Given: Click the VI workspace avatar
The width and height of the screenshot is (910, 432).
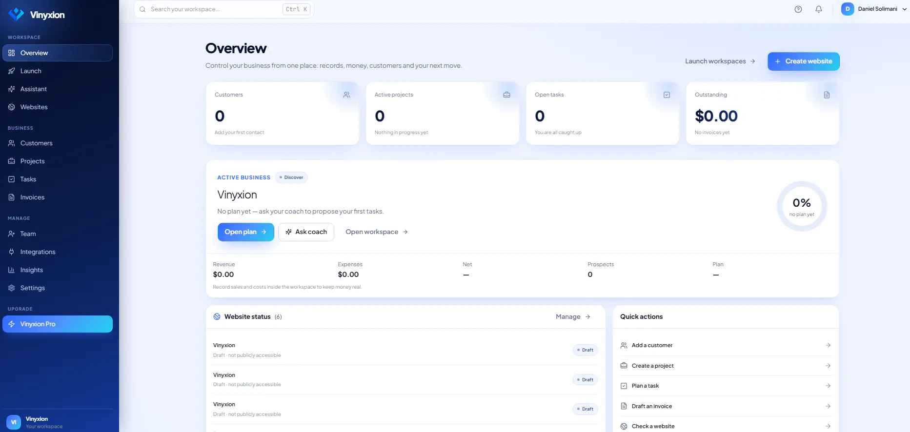Looking at the screenshot, I should (x=14, y=422).
